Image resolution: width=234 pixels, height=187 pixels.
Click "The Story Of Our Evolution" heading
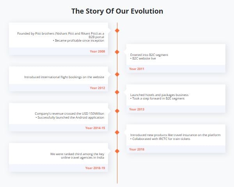pos(117,11)
